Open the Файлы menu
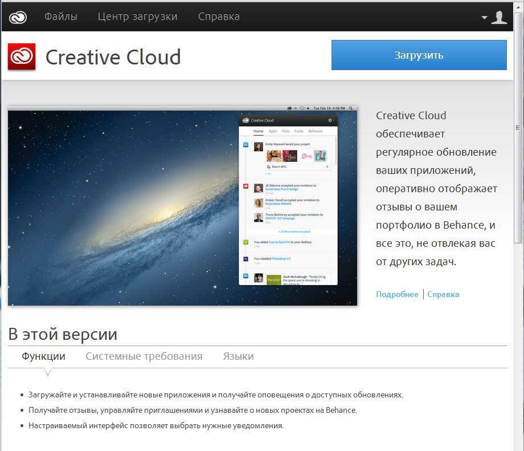 (61, 17)
